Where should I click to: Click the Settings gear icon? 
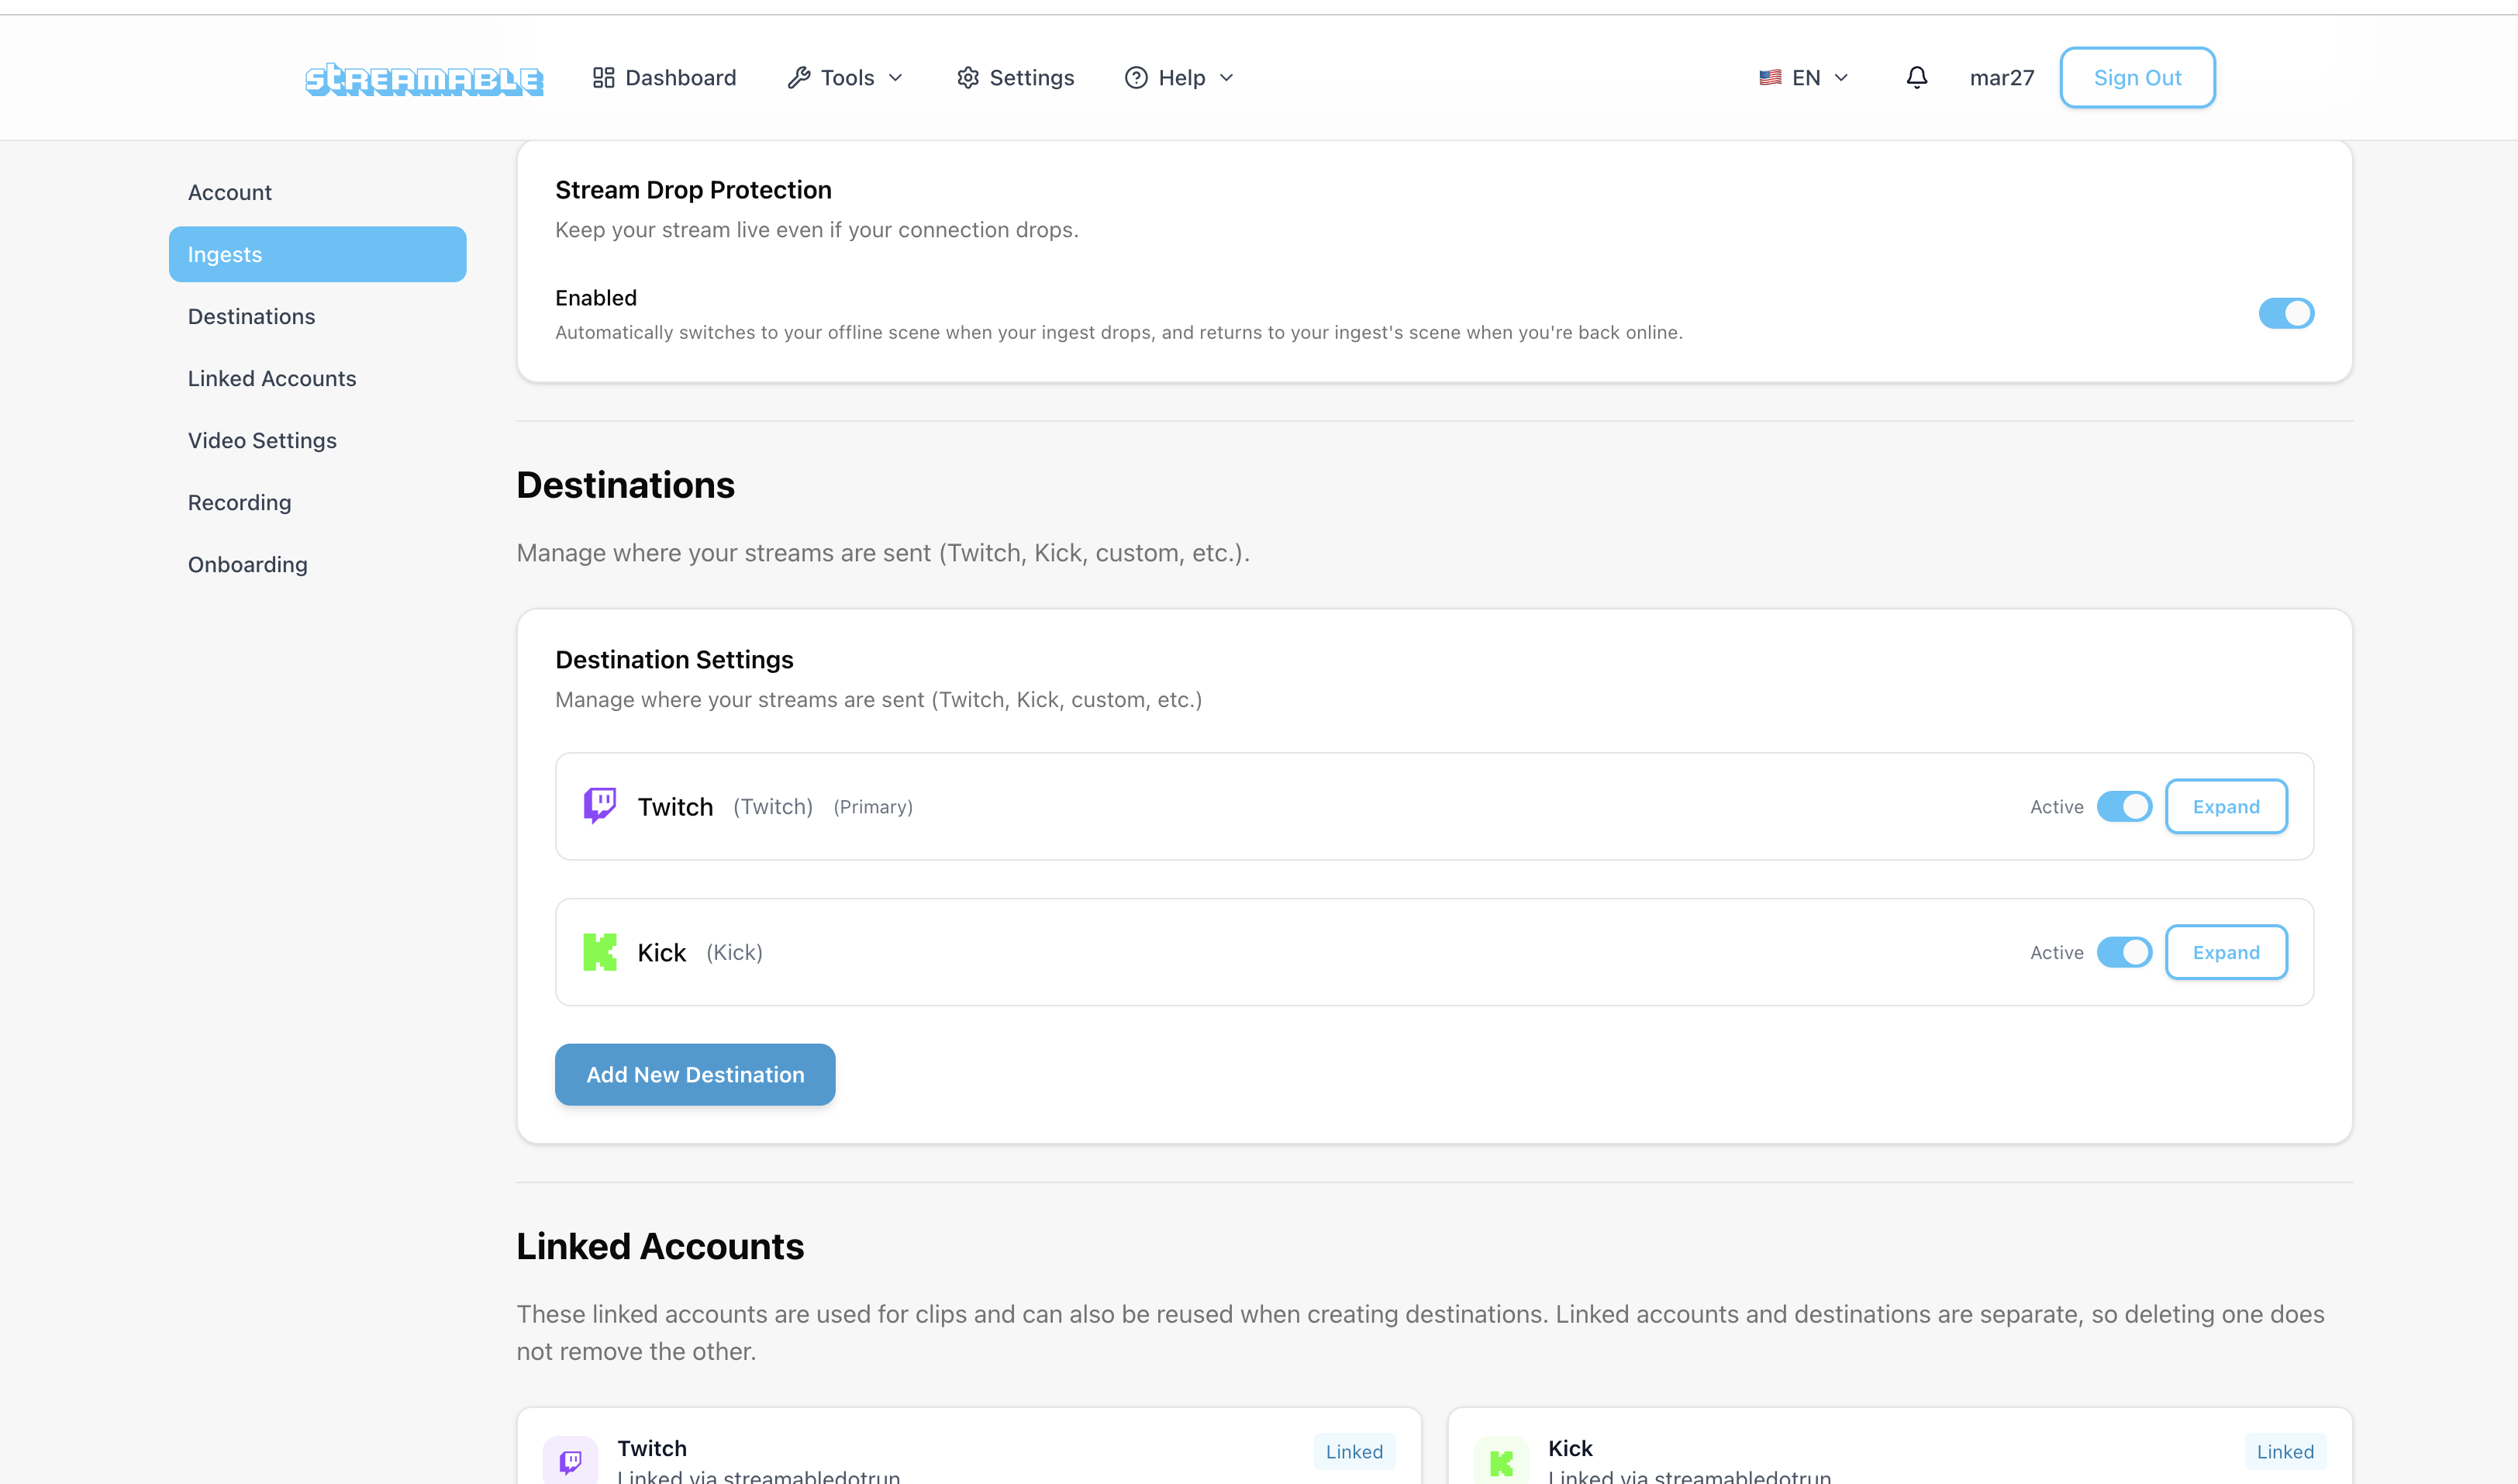(967, 78)
